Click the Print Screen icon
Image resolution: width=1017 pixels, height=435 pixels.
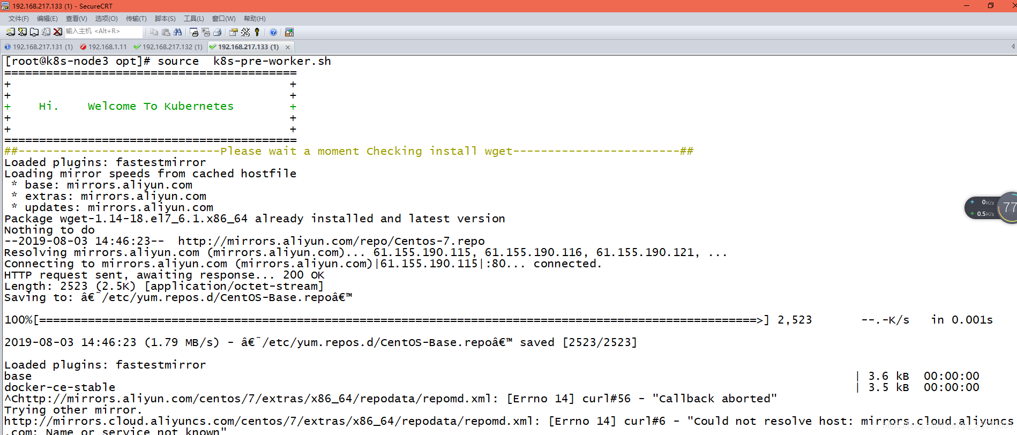[x=194, y=32]
